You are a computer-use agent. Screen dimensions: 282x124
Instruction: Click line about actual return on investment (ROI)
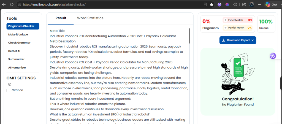tap(100, 114)
